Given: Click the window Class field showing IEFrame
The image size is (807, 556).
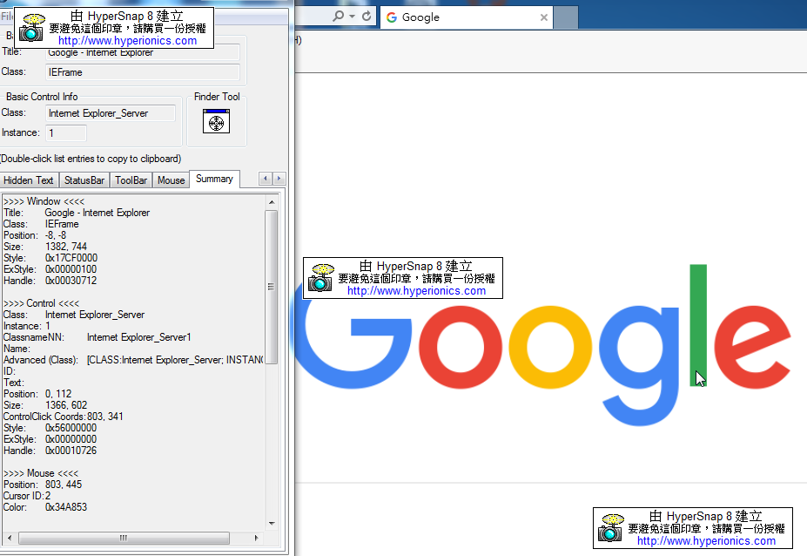Looking at the screenshot, I should click(143, 72).
